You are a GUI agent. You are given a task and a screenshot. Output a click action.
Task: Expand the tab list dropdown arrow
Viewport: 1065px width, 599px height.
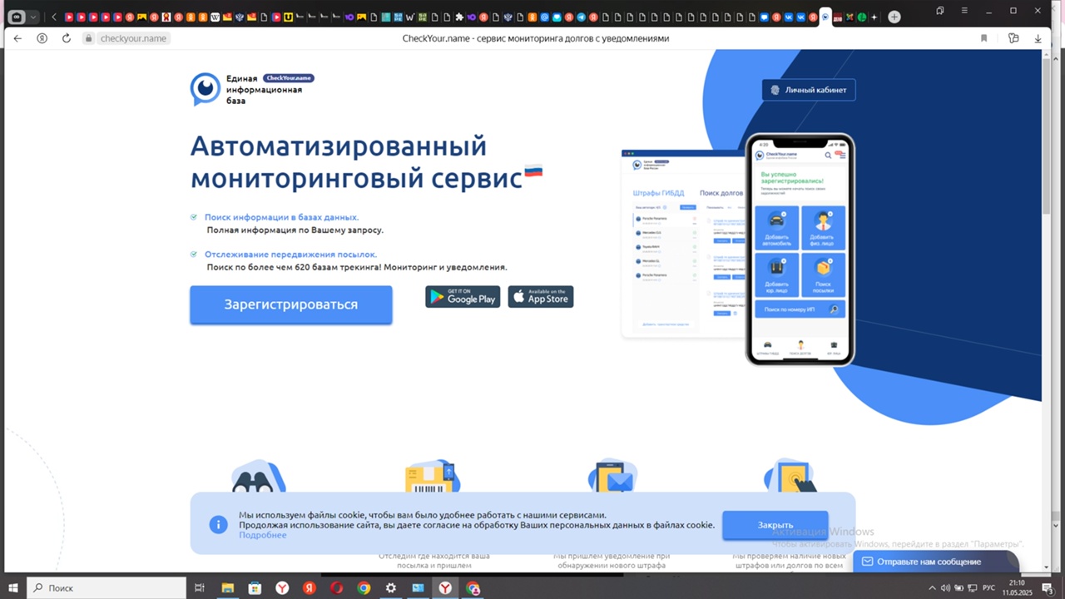(34, 17)
